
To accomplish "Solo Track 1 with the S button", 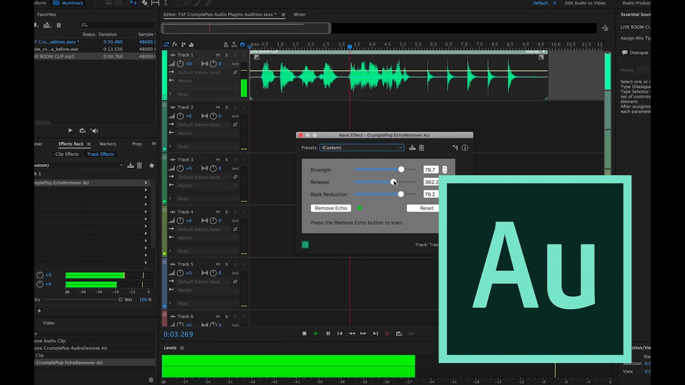I will (x=226, y=55).
